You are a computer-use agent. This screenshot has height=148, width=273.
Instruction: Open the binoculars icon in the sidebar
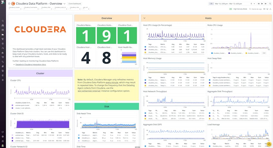pyautogui.click(x=3, y=25)
